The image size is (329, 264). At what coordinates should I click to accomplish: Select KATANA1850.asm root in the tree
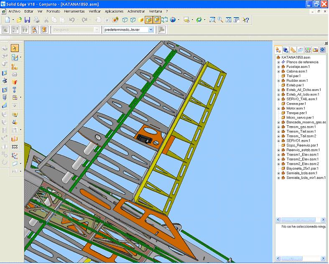[x=296, y=57]
